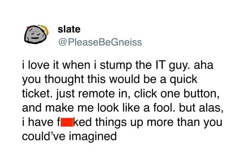Click the word could've on the last line

[x=44, y=137]
